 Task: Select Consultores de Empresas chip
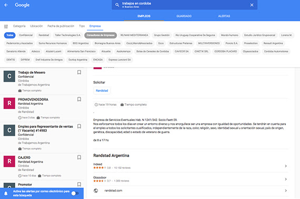pyautogui.click(x=101, y=35)
